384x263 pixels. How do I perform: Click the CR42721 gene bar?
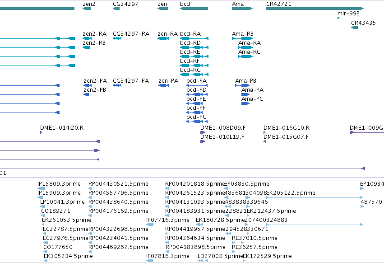(315, 9)
